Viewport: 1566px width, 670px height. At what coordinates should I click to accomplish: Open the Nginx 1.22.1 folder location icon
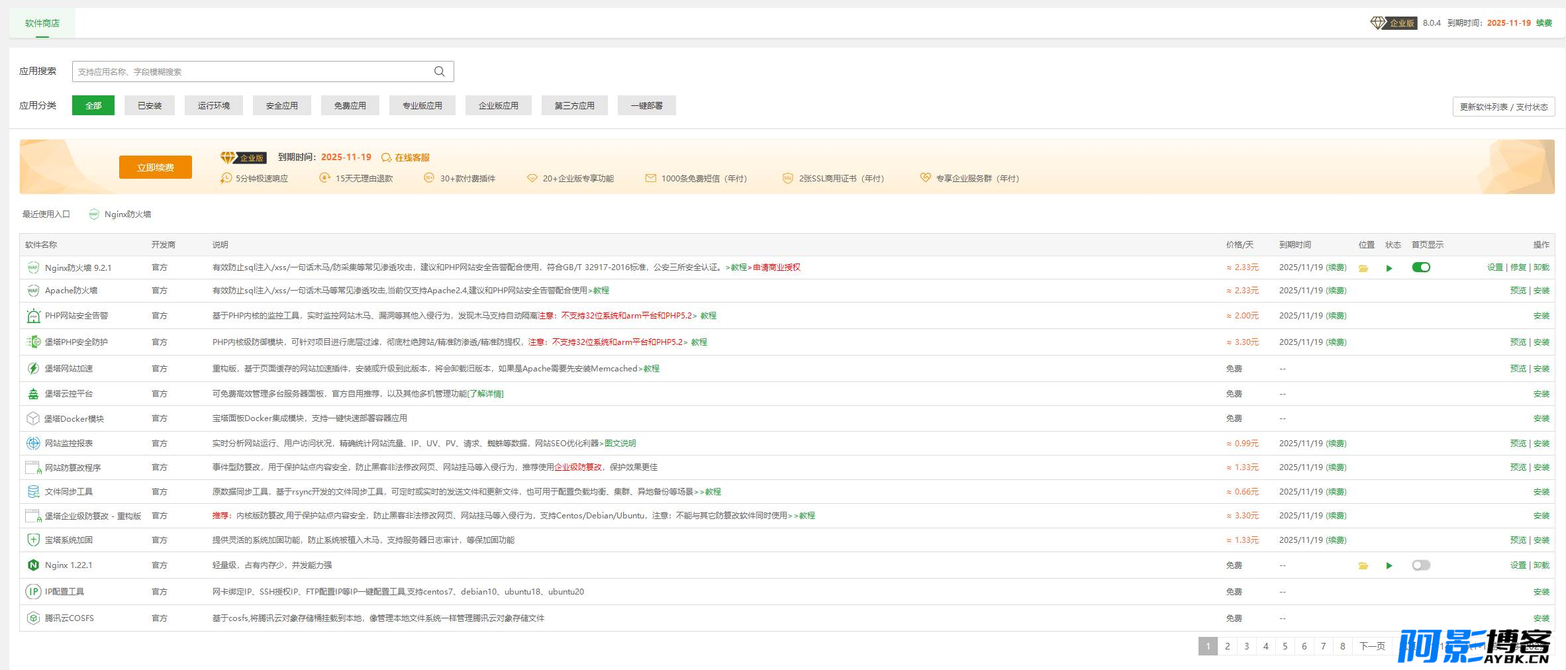coord(1363,565)
